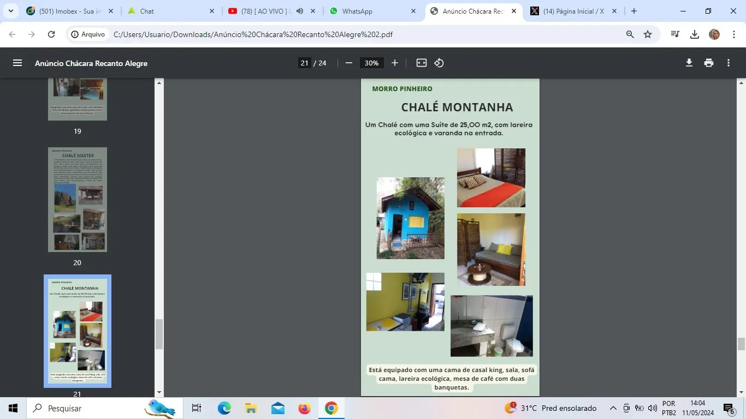Screen dimensions: 746x419
Task: Open the PDF viewer more actions menu
Action: [x=729, y=63]
